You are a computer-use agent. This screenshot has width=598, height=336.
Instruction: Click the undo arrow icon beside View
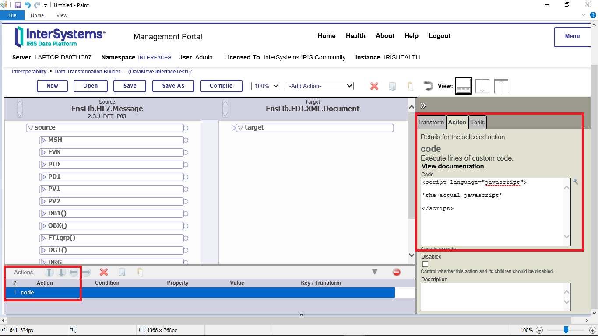(x=428, y=86)
